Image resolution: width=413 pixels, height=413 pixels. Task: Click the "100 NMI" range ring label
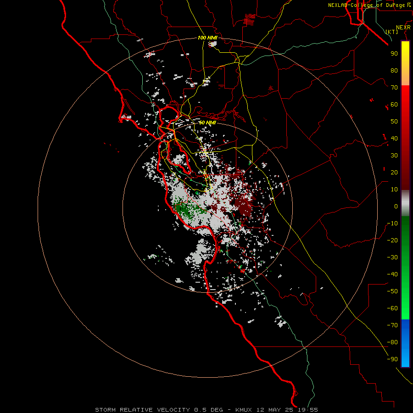coord(207,38)
